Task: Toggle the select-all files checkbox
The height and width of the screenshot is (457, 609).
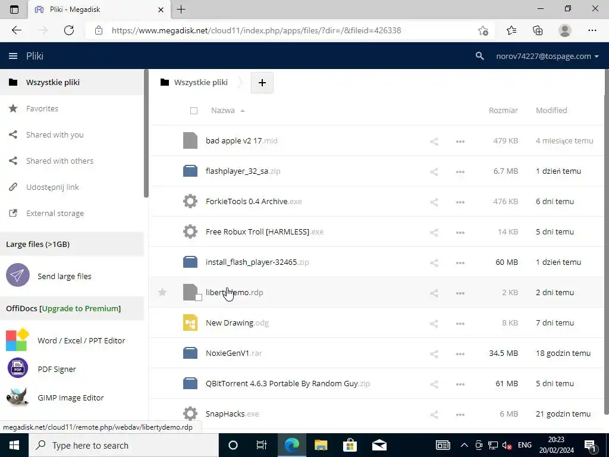Action: pos(194,111)
